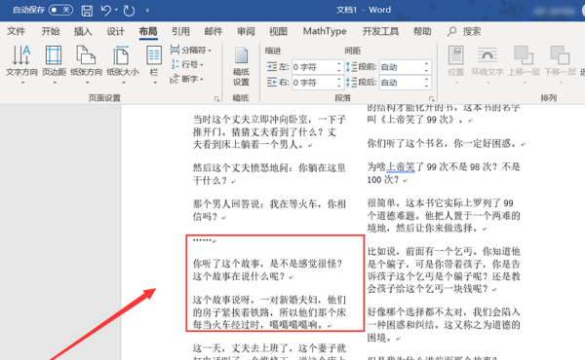Click the 稿纸设置 manuscript paper icon
Viewport: 585px width, 360px height.
pyautogui.click(x=241, y=66)
